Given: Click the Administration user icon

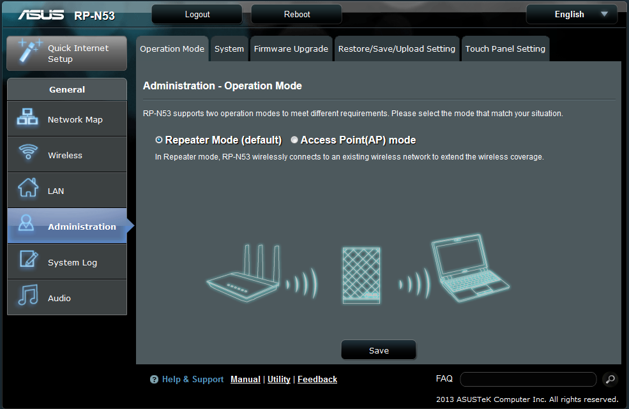Looking at the screenshot, I should 27,224.
